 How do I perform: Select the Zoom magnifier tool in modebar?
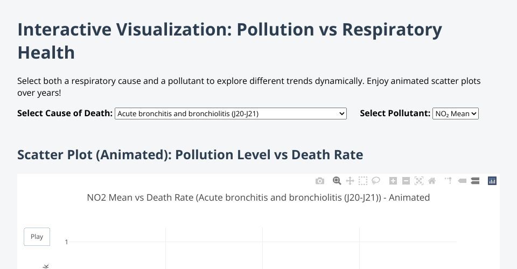337,181
